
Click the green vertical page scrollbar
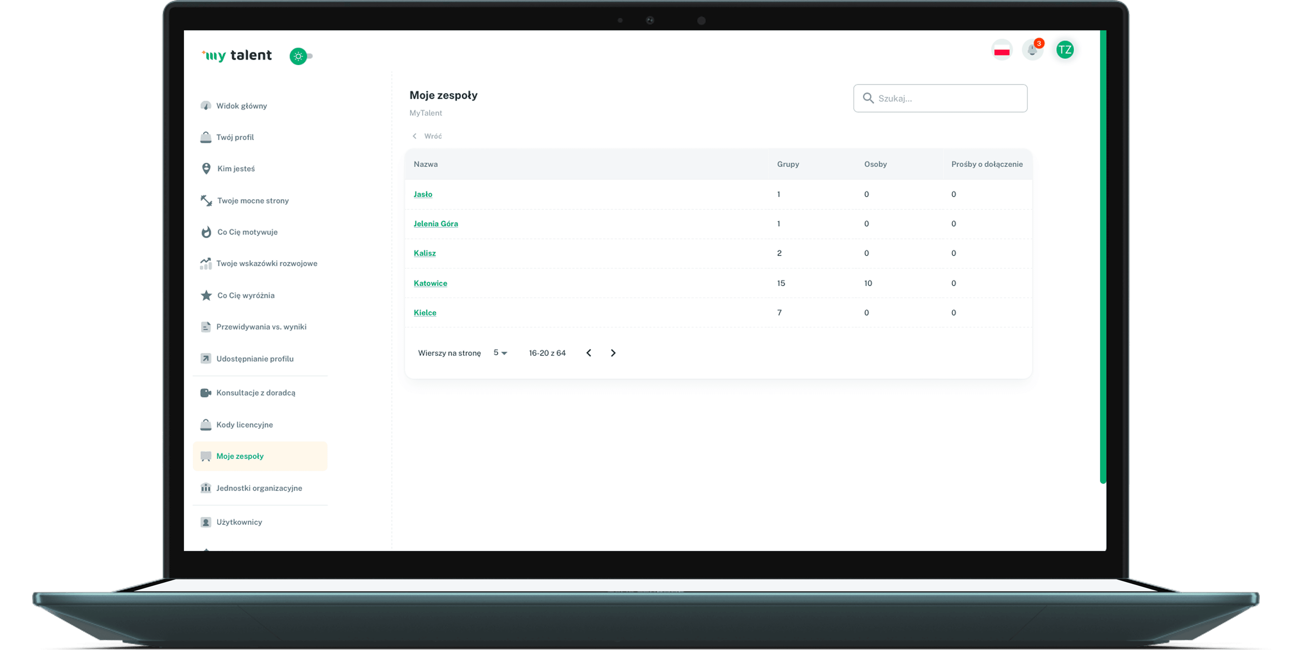pyautogui.click(x=1103, y=256)
